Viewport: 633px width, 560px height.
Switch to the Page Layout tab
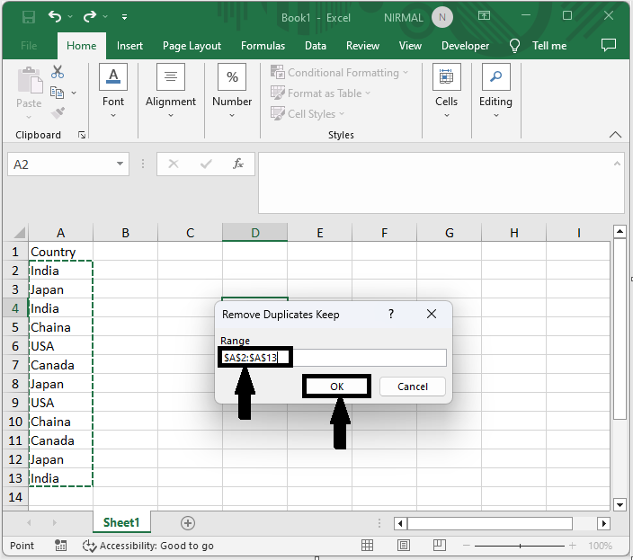[192, 46]
